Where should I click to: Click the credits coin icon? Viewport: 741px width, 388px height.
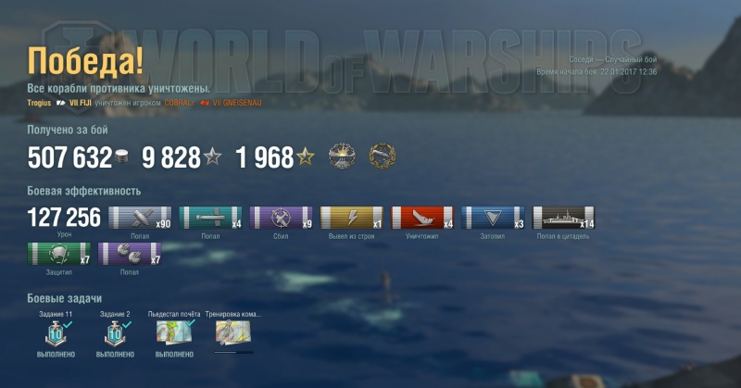(121, 156)
